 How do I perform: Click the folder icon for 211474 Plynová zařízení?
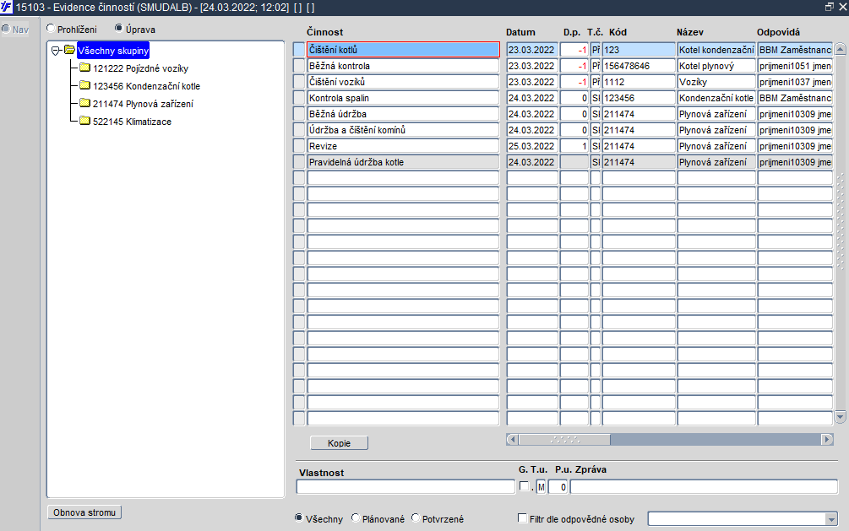84,103
